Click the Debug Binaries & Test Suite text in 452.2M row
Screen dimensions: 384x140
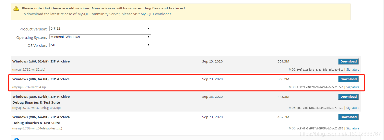pyautogui.click(x=36, y=123)
